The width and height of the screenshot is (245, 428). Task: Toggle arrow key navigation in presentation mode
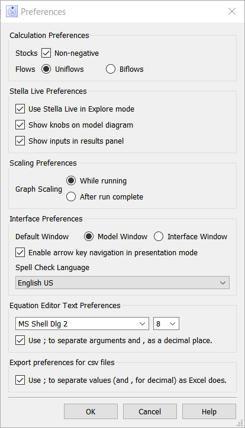tap(20, 252)
